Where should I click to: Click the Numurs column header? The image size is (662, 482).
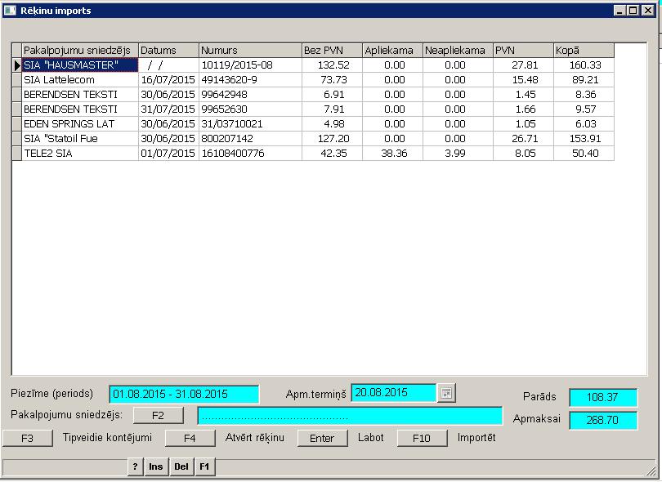(250, 50)
